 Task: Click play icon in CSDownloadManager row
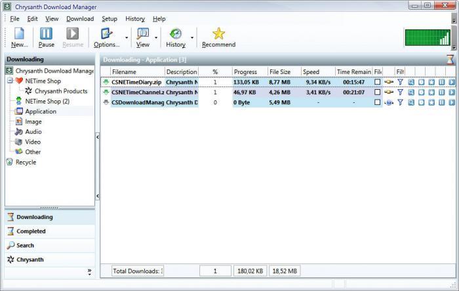pyautogui.click(x=452, y=103)
